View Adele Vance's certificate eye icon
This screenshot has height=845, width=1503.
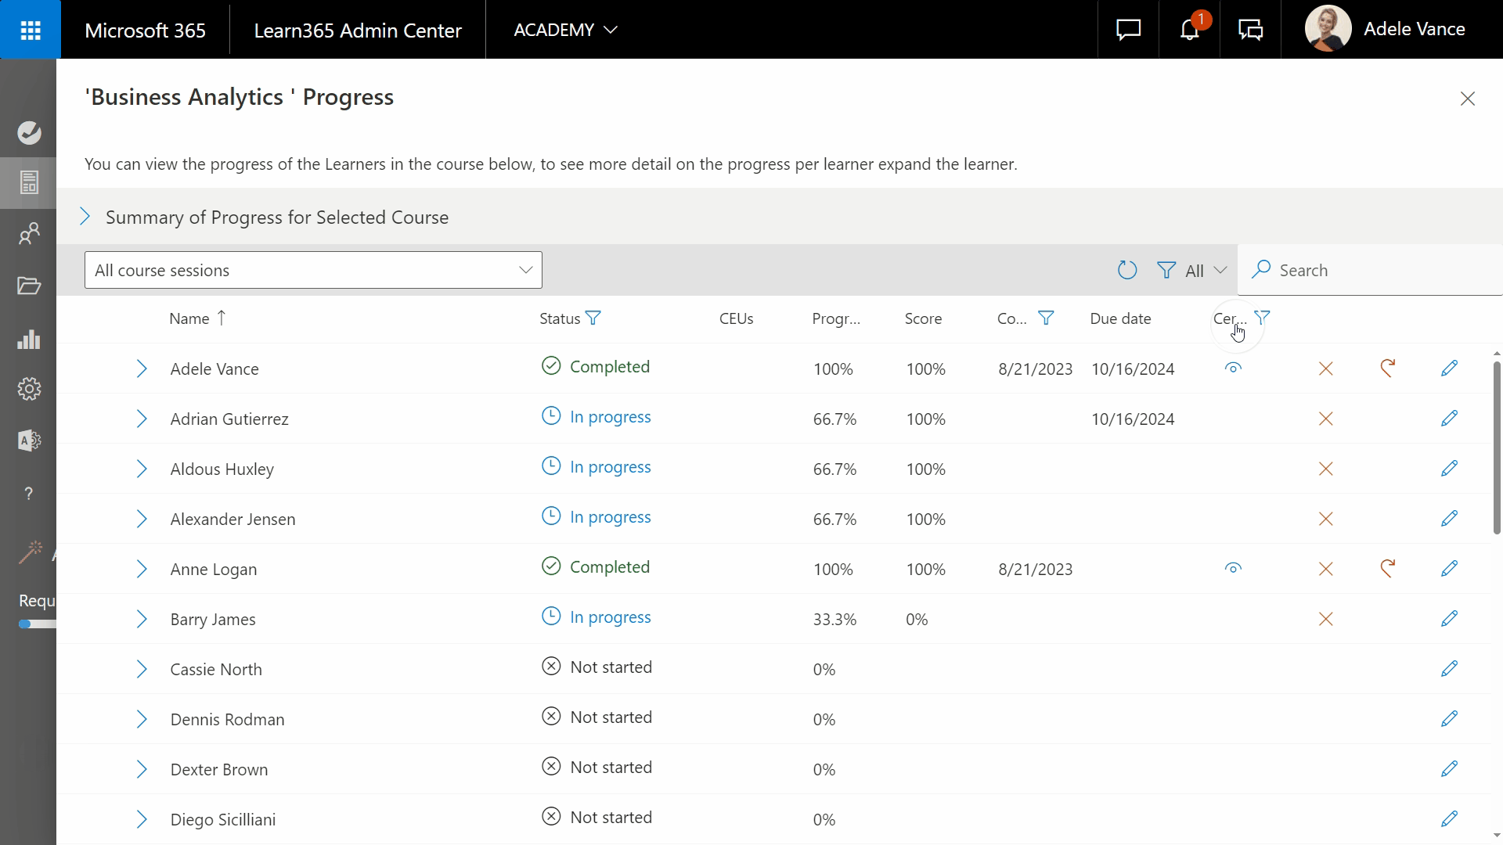[1233, 368]
